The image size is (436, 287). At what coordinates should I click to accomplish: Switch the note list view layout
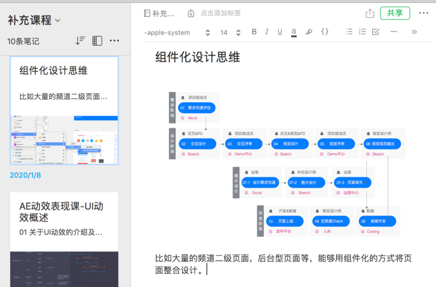[x=97, y=41]
